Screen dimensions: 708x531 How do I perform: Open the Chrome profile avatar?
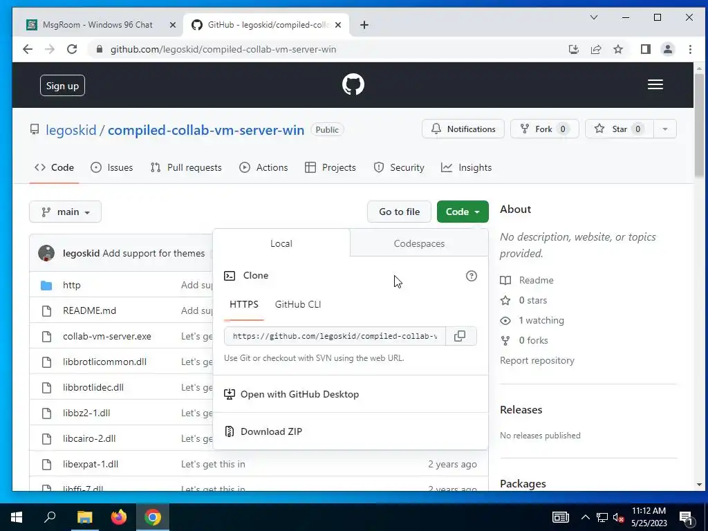[667, 49]
